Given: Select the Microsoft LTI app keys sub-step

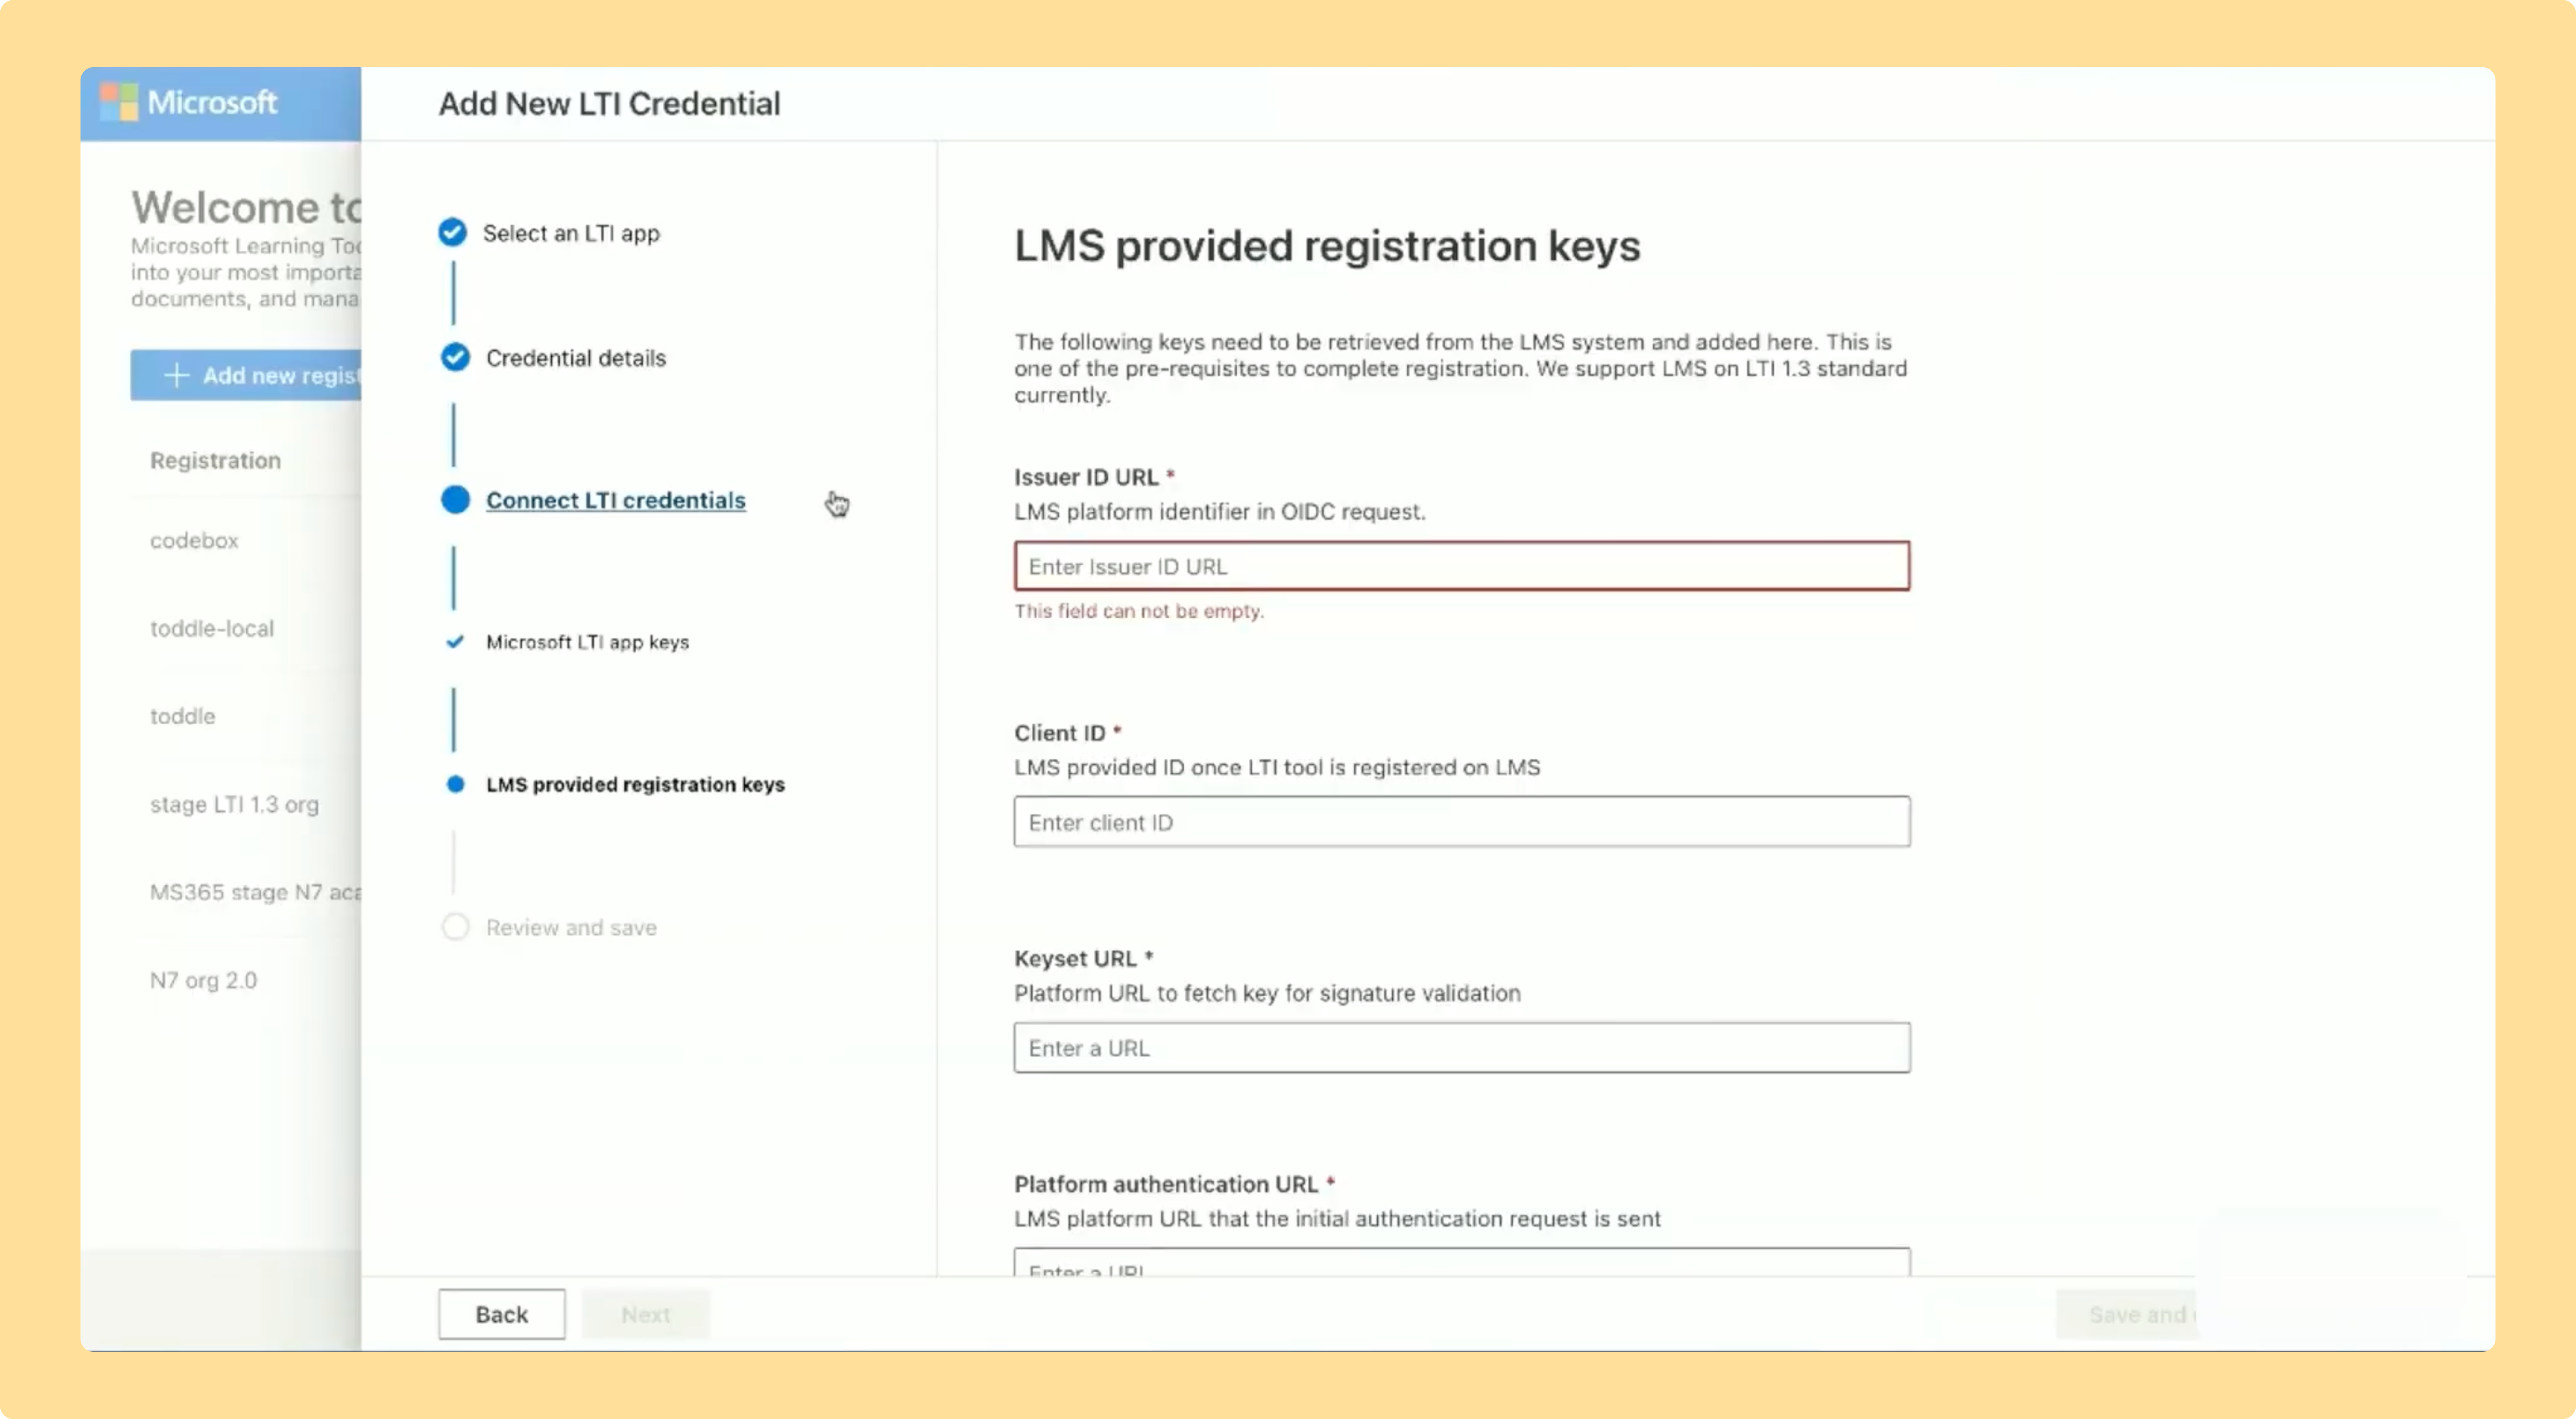Looking at the screenshot, I should point(588,642).
